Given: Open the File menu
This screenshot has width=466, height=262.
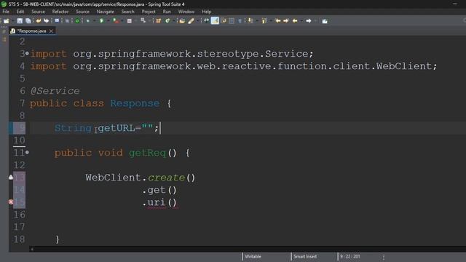Looking at the screenshot, I should tap(6, 12).
